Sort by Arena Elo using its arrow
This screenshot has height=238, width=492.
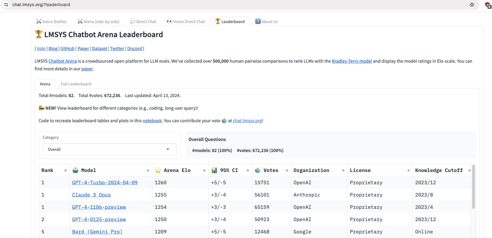pyautogui.click(x=204, y=170)
